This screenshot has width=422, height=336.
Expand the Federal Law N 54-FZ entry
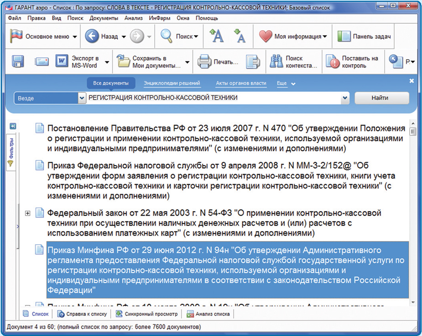point(28,214)
